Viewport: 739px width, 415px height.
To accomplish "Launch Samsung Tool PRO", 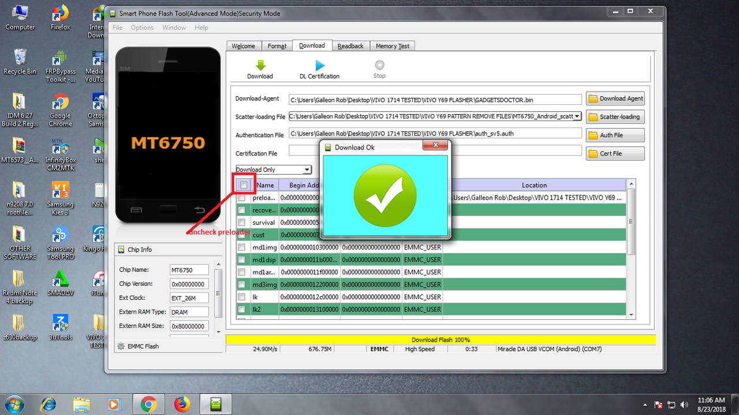I will click(60, 243).
